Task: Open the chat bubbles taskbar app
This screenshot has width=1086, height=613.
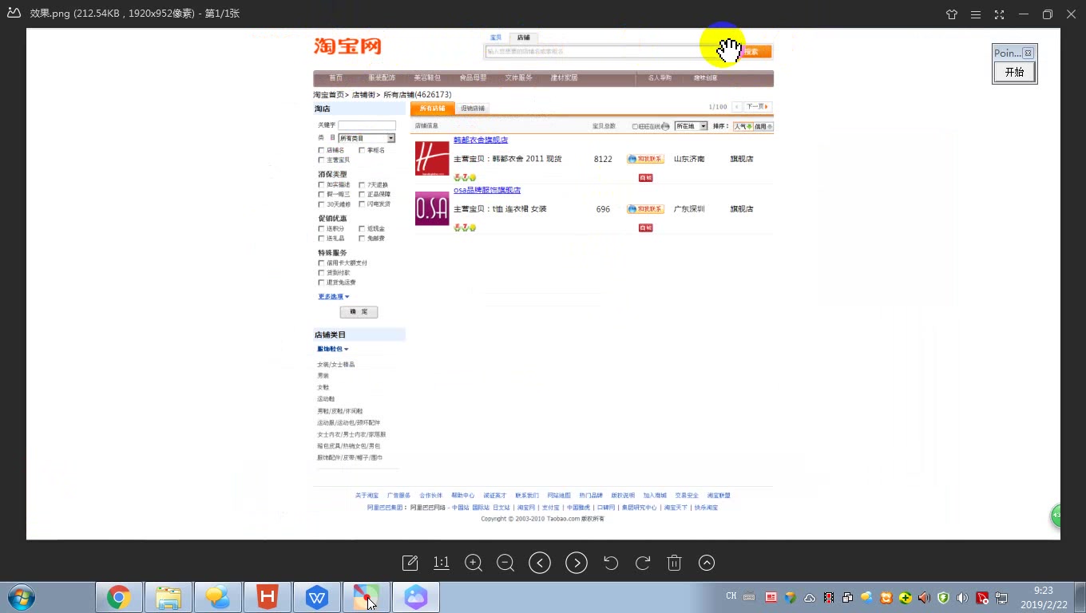Action: pos(218,597)
